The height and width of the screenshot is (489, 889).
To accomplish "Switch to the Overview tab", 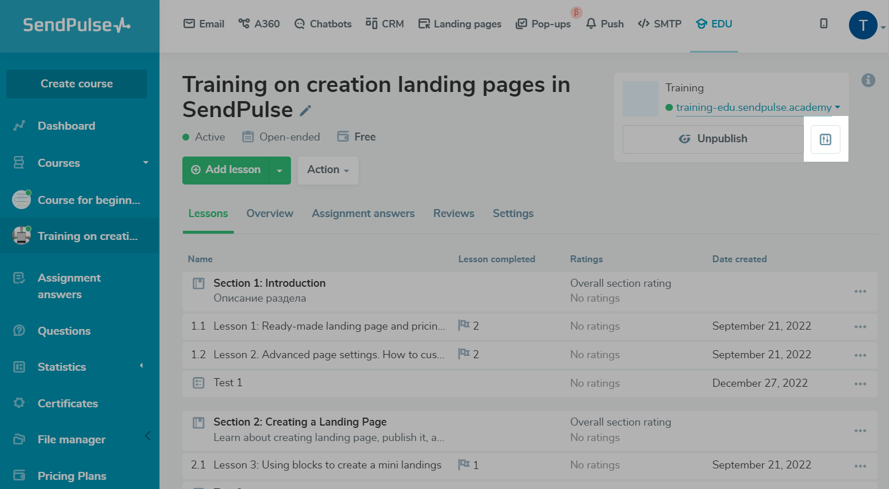I will pyautogui.click(x=270, y=214).
